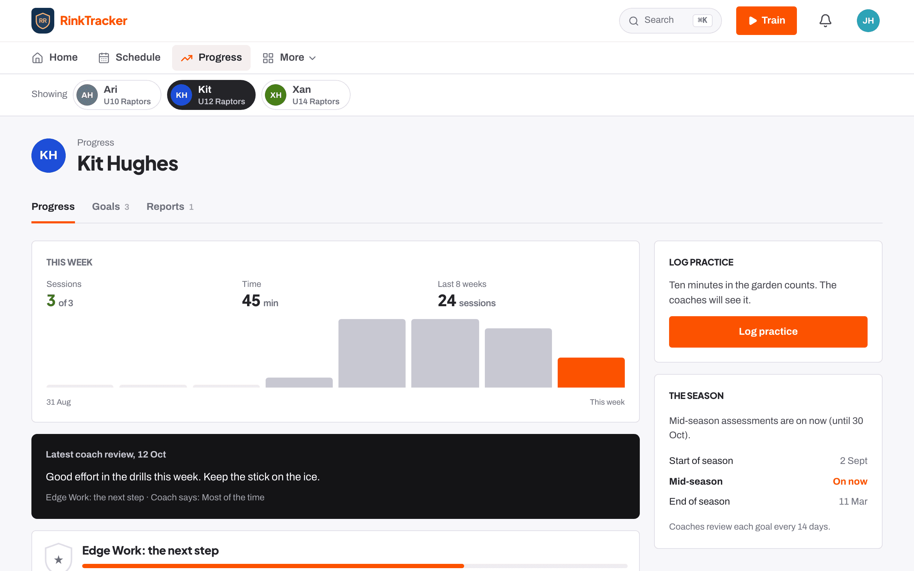Open the JH user avatar menu
The width and height of the screenshot is (914, 571).
pyautogui.click(x=868, y=20)
